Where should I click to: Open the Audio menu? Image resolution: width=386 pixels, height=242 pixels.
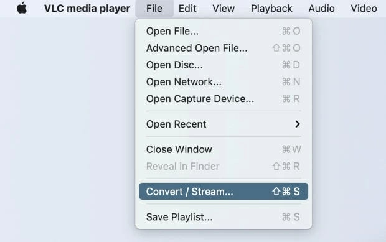[x=321, y=9]
